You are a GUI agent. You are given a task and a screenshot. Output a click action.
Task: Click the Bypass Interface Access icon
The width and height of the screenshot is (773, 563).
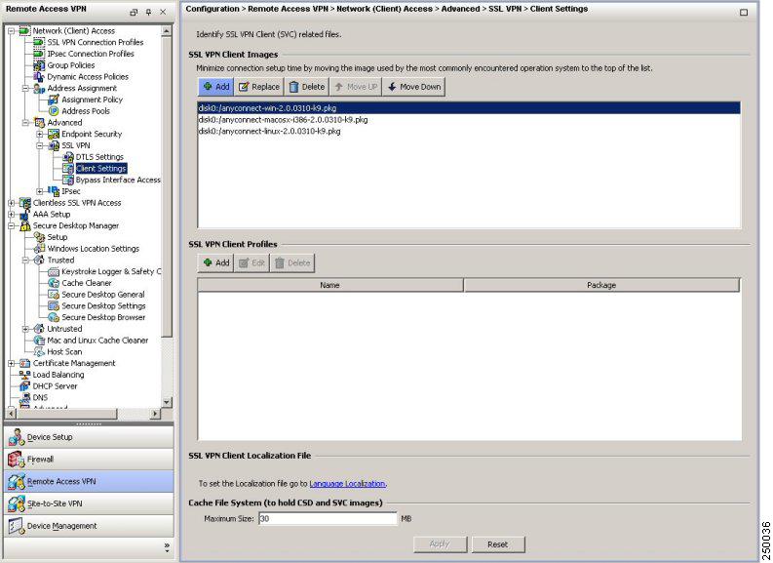[x=68, y=181]
